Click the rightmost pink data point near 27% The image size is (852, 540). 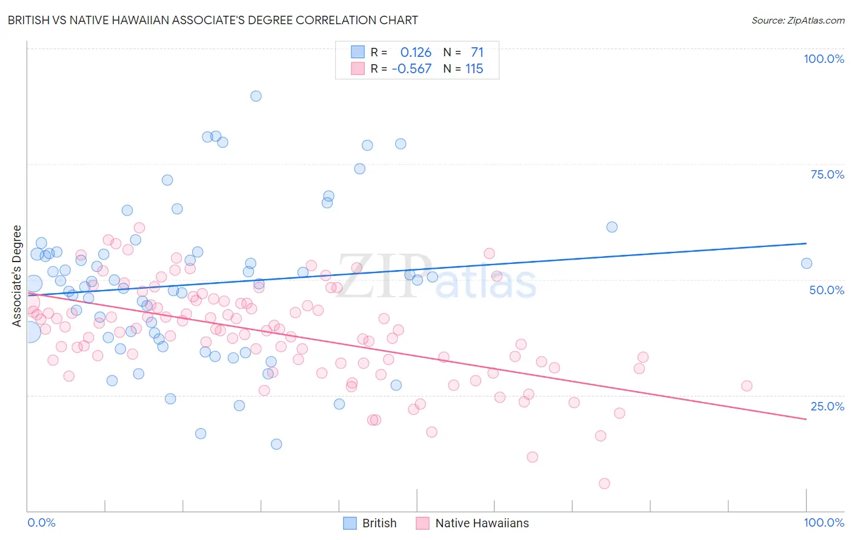(747, 386)
